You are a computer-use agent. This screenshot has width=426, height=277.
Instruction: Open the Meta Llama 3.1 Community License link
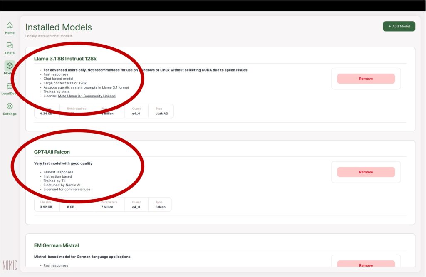point(87,96)
